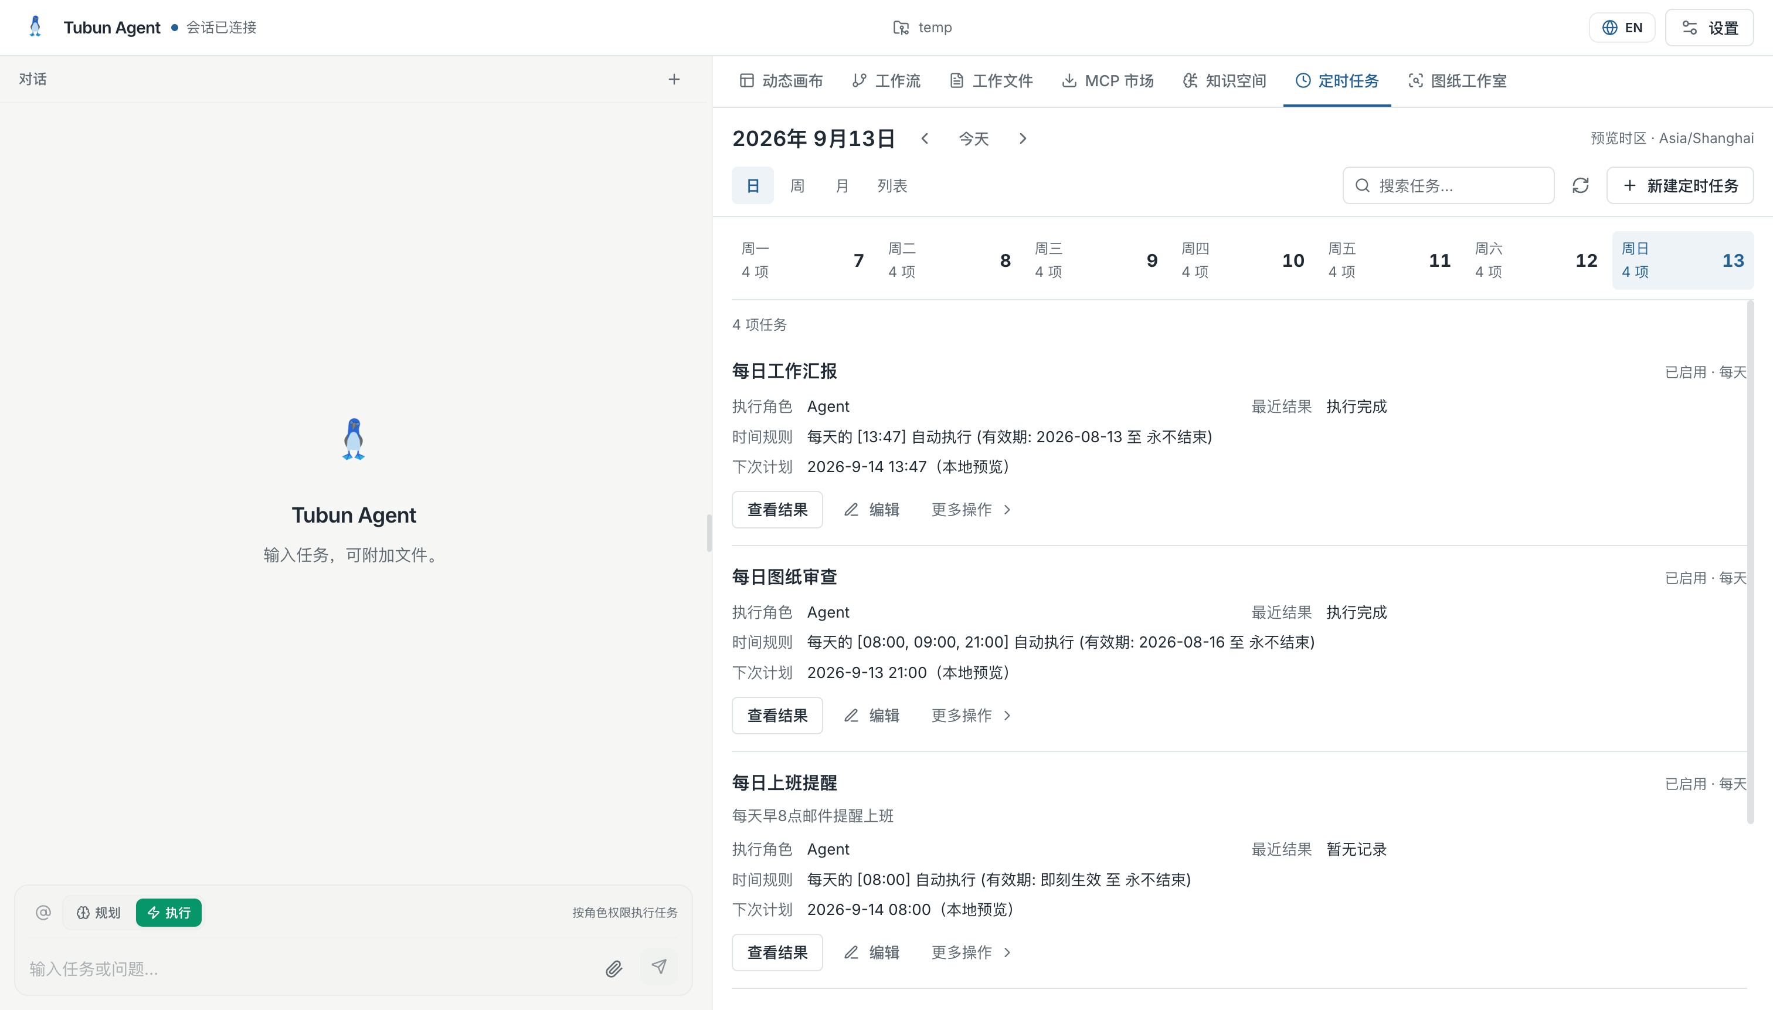The image size is (1773, 1010).
Task: Switch to 日 day view
Action: 752,185
